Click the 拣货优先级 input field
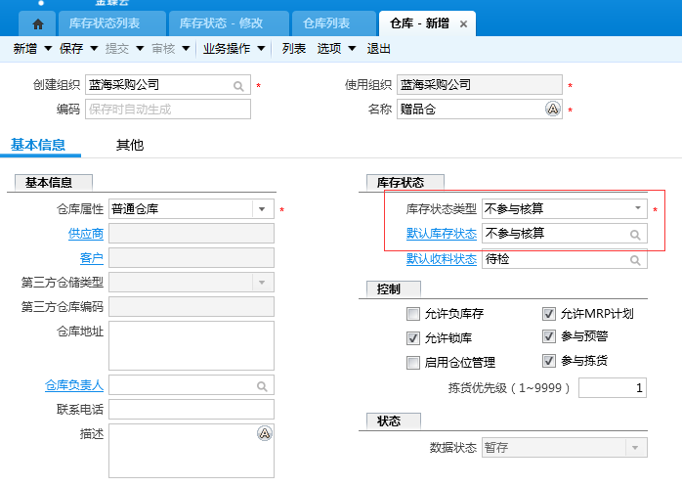The height and width of the screenshot is (487, 682). coord(612,388)
